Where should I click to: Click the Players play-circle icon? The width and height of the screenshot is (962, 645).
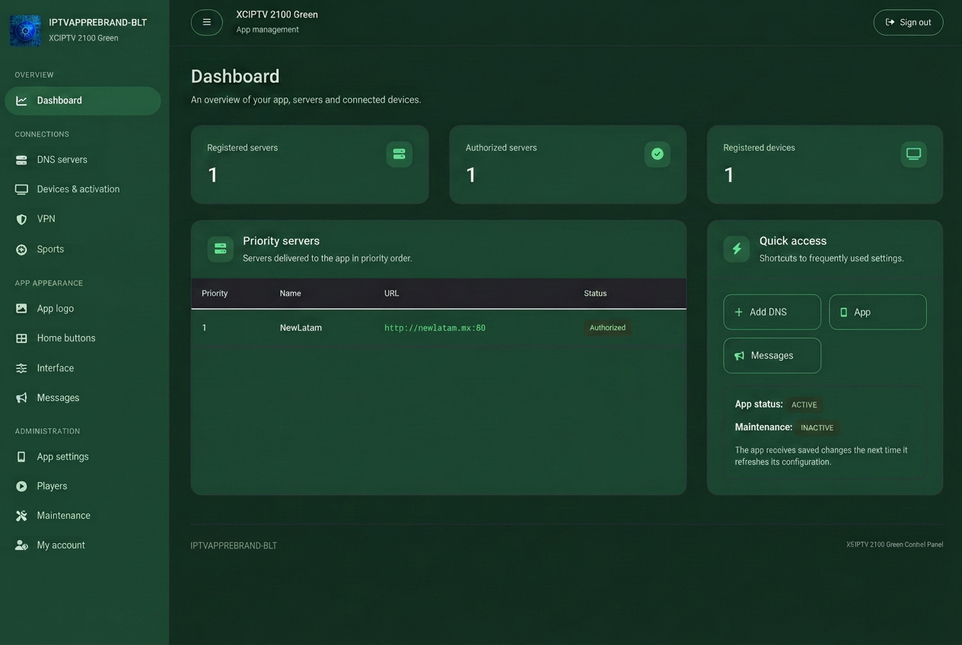21,486
